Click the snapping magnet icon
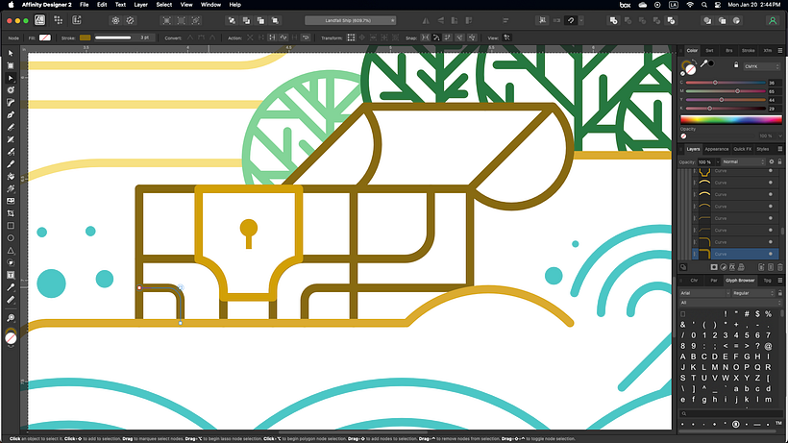This screenshot has width=788, height=443. click(572, 19)
